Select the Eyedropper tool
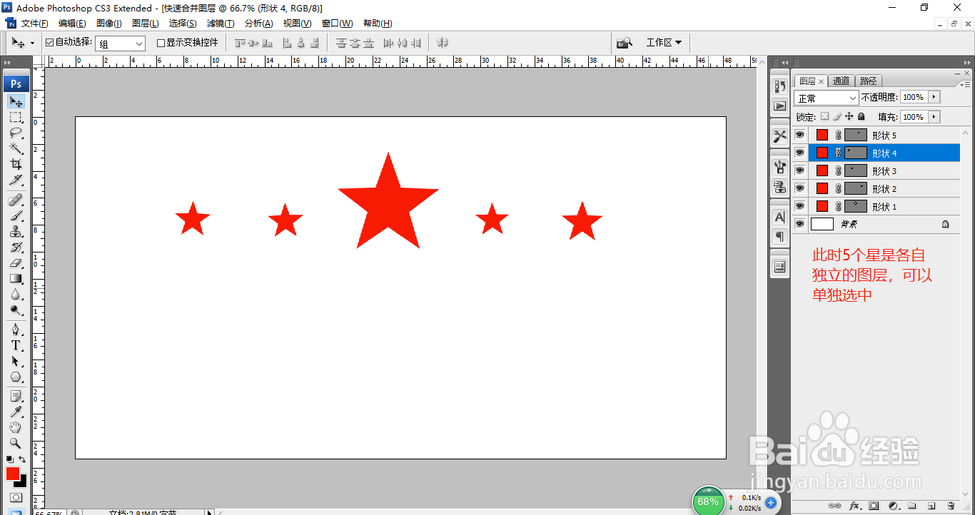 (x=16, y=412)
